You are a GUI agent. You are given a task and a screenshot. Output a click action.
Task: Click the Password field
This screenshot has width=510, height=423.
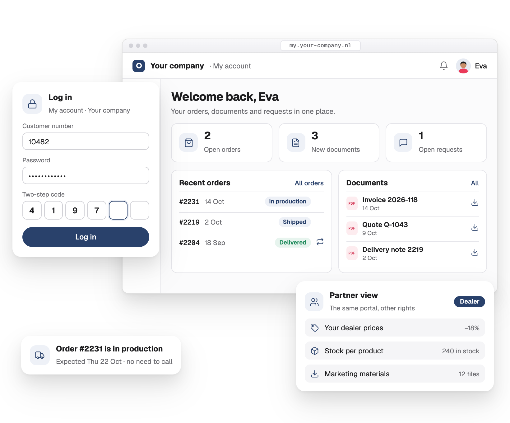pyautogui.click(x=86, y=176)
